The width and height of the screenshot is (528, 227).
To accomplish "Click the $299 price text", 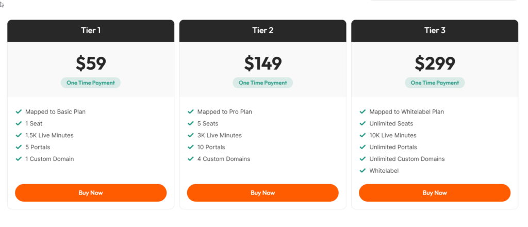I will point(435,63).
